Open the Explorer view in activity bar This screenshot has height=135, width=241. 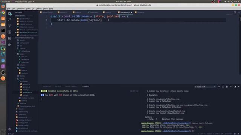(9, 13)
